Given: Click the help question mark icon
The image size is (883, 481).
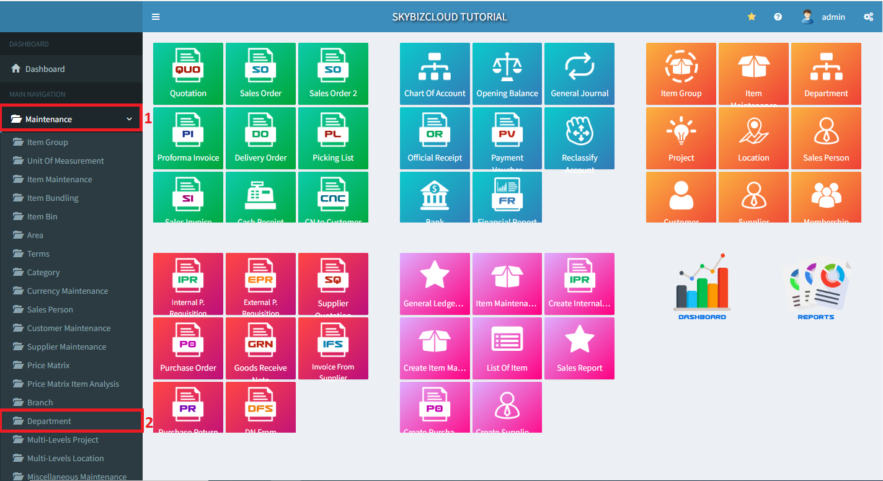Looking at the screenshot, I should (778, 17).
